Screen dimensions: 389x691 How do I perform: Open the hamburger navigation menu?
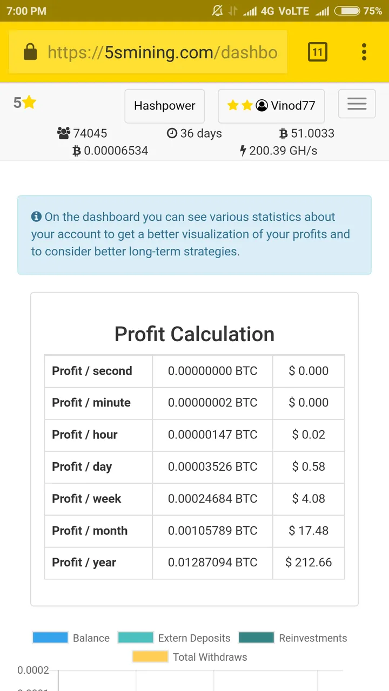click(357, 104)
